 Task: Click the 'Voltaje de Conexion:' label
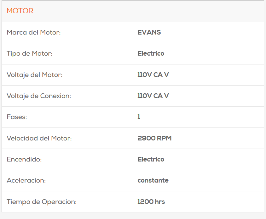(x=39, y=96)
